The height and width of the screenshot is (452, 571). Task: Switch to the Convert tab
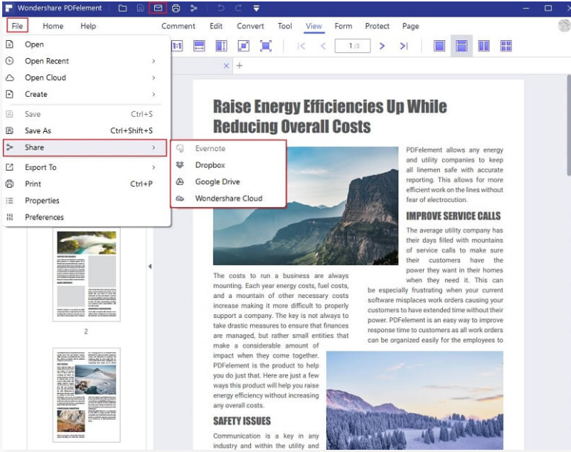250,26
